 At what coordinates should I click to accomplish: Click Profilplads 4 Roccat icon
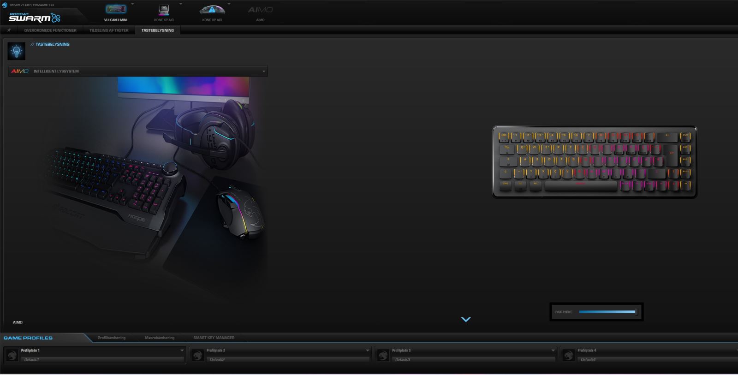pyautogui.click(x=568, y=355)
